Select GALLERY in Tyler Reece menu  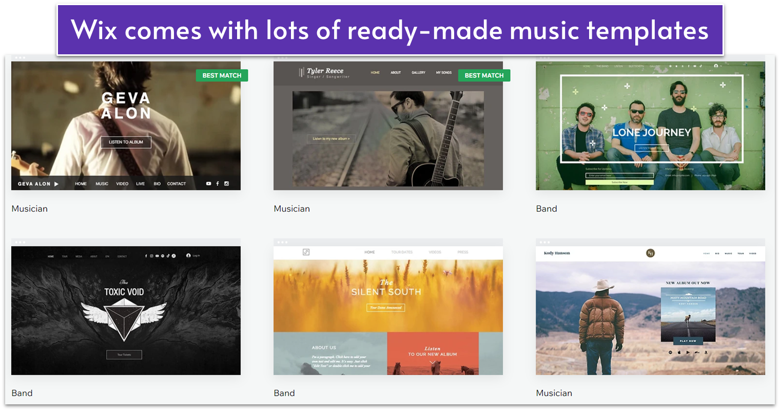tap(418, 73)
